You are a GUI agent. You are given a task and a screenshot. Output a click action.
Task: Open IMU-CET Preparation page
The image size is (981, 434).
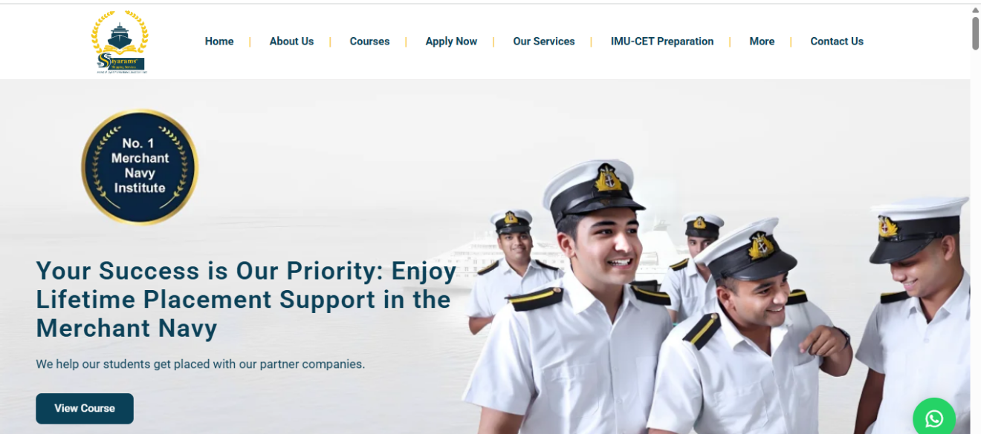coord(662,42)
